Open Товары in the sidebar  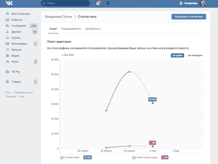pos(16,82)
